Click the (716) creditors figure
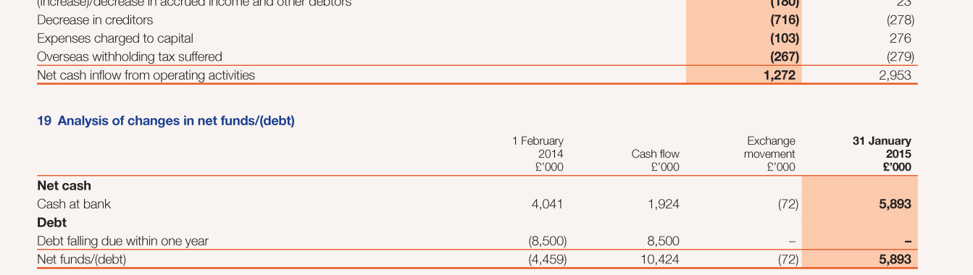This screenshot has width=973, height=275. [x=785, y=20]
